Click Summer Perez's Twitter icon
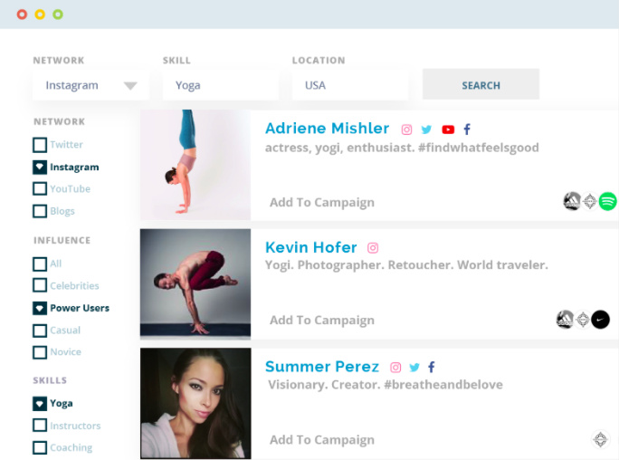This screenshot has width=619, height=460. [x=414, y=368]
